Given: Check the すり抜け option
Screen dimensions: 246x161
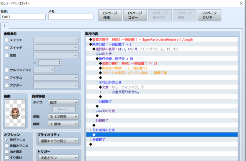Looking at the screenshot, I should point(7,158).
